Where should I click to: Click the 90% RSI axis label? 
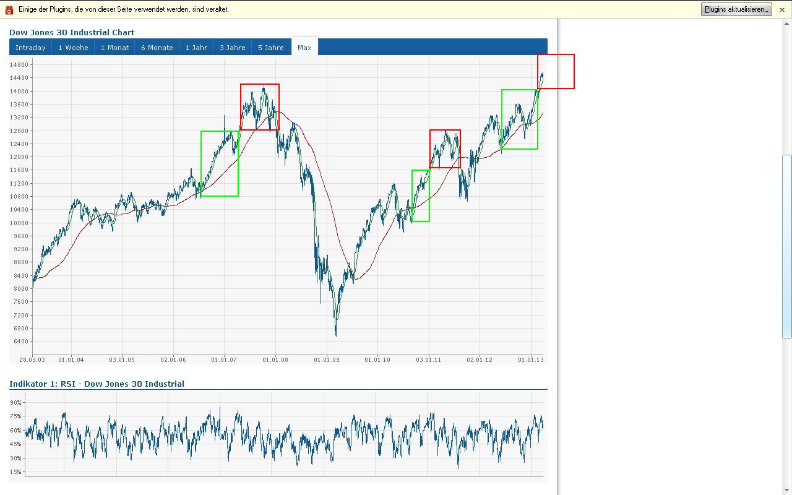[x=16, y=403]
